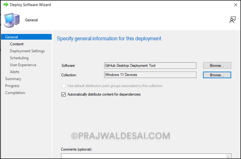Click the 'Deploy Software Wizard' title text
This screenshot has width=241, height=159.
click(30, 5)
